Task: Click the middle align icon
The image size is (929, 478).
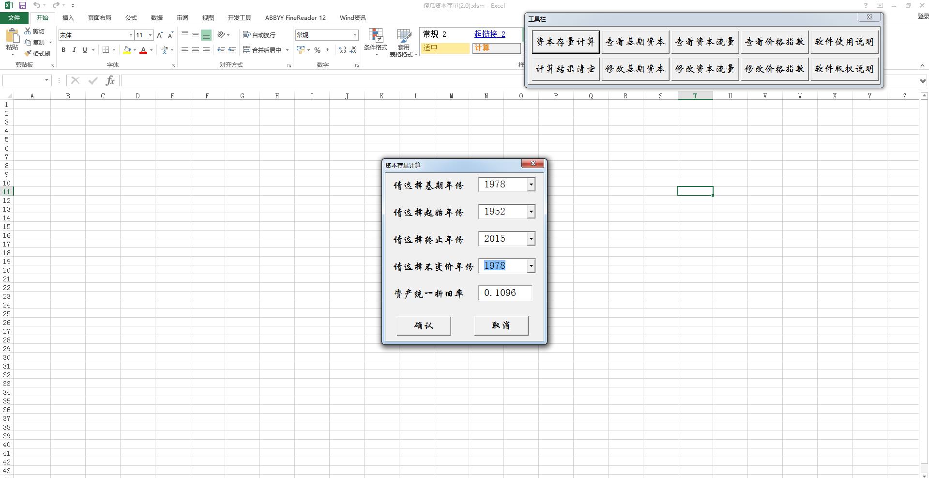Action: (x=196, y=35)
